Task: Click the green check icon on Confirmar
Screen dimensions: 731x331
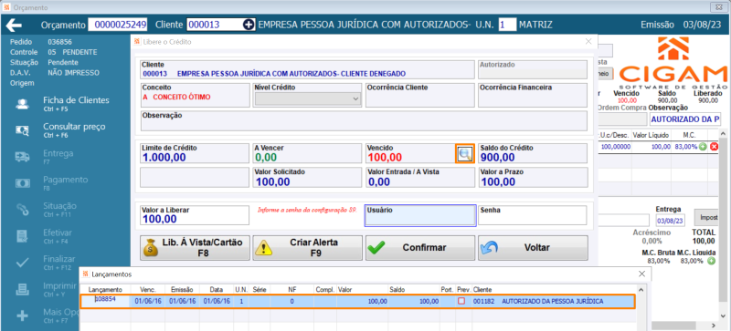Action: [376, 248]
